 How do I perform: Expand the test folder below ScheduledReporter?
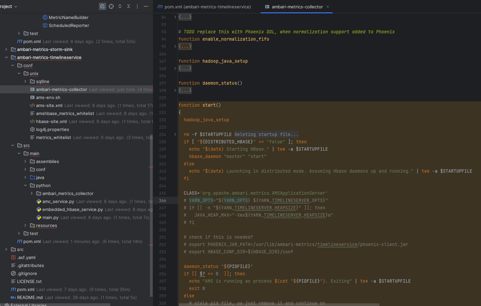(19, 33)
